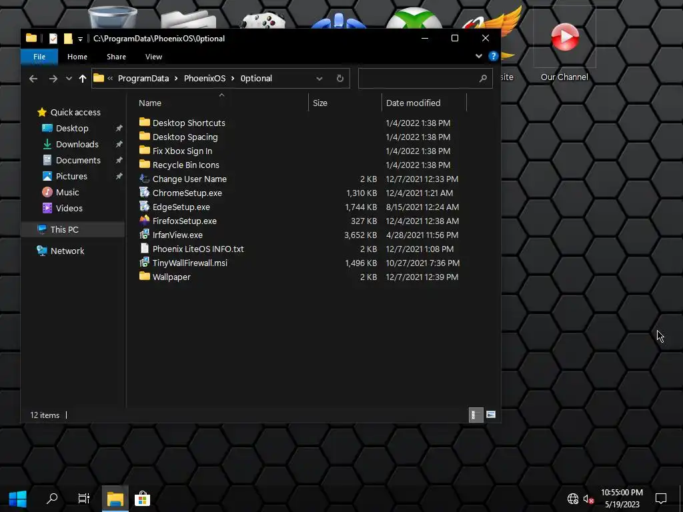Click the ChromeSetup.exe file icon
This screenshot has width=683, height=512.
click(145, 193)
